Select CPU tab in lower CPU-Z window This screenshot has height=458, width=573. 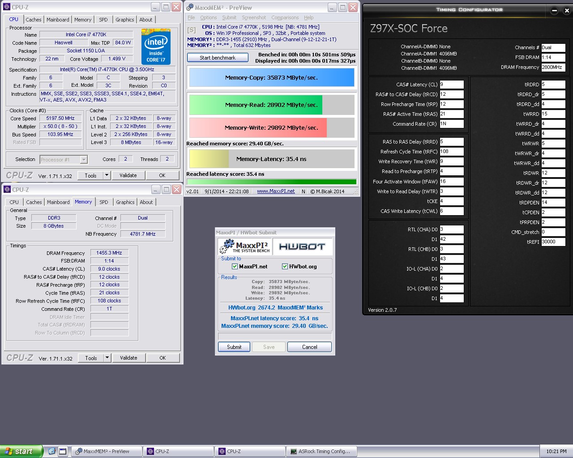coord(14,202)
